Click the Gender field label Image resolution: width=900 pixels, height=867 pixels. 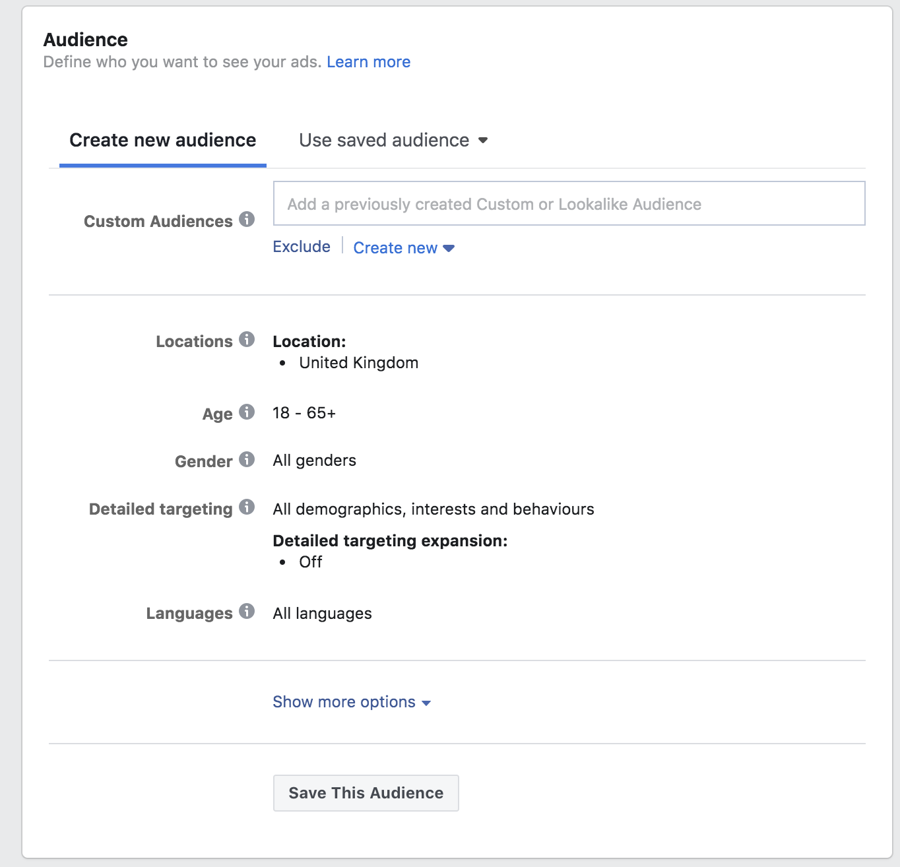coord(204,462)
